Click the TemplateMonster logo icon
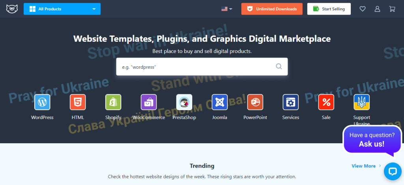The width and height of the screenshot is (404, 185). coord(12,9)
